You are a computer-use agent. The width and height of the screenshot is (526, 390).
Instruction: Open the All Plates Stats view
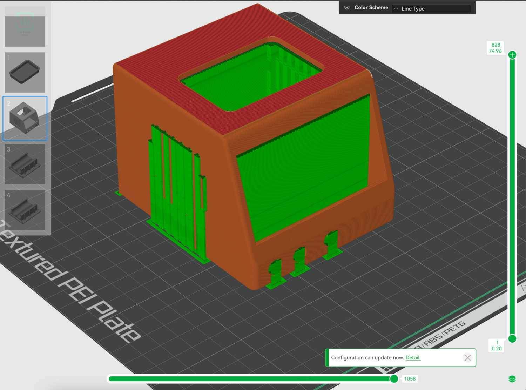pyautogui.click(x=25, y=27)
